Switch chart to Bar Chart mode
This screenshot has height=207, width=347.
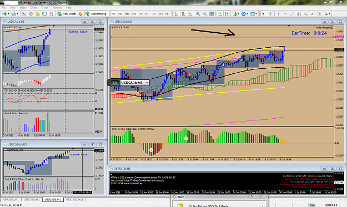(177, 14)
